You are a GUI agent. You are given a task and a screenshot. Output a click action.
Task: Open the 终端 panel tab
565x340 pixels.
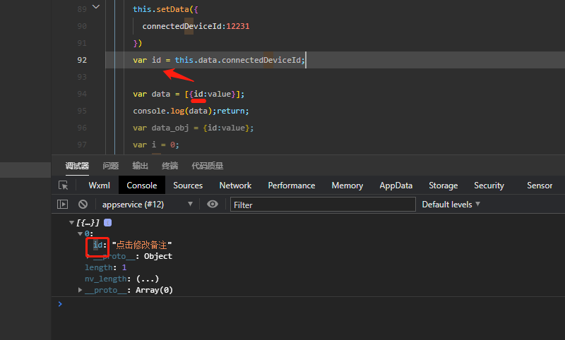click(169, 166)
